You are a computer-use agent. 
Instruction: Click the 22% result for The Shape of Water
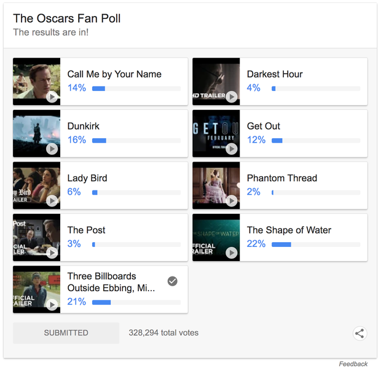pos(256,244)
